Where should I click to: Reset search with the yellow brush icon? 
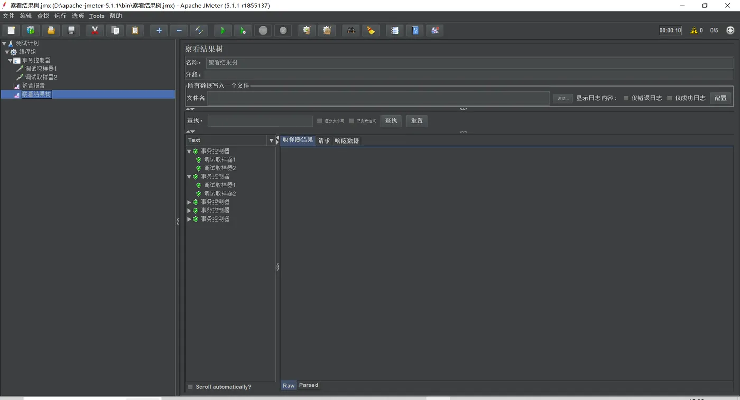point(371,31)
